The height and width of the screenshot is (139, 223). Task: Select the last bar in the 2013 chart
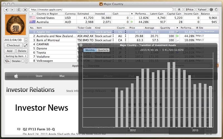pyautogui.click(x=210, y=107)
